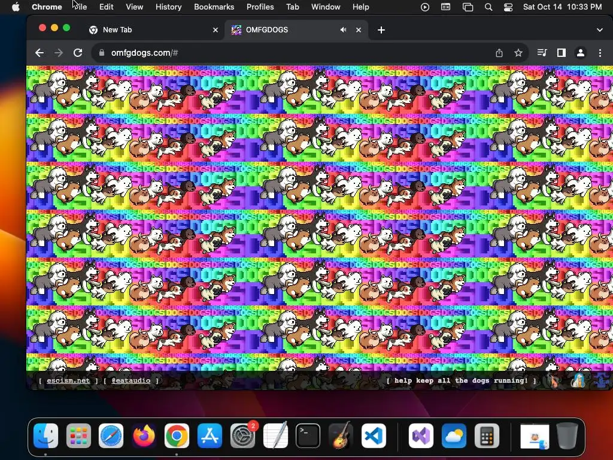
Task: Open Launchpad from the Dock
Action: pos(78,436)
